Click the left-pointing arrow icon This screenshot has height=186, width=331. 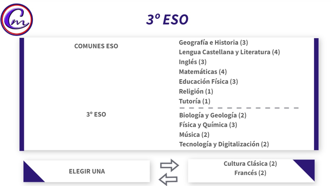click(168, 179)
